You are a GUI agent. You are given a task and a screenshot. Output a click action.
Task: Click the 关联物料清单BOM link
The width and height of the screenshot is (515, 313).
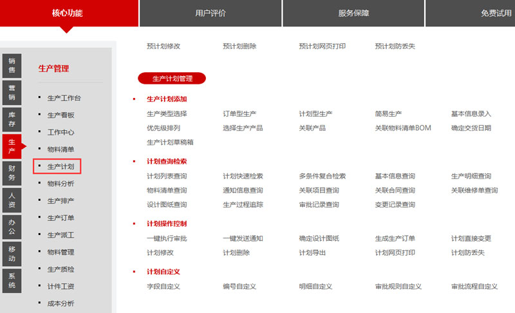[403, 128]
